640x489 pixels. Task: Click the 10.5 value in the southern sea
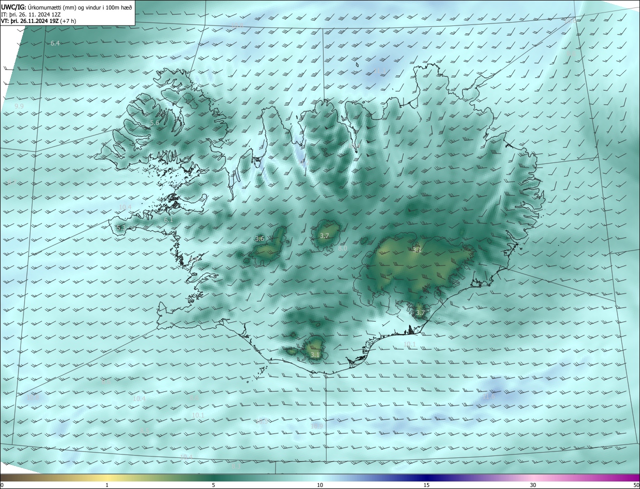261,421
